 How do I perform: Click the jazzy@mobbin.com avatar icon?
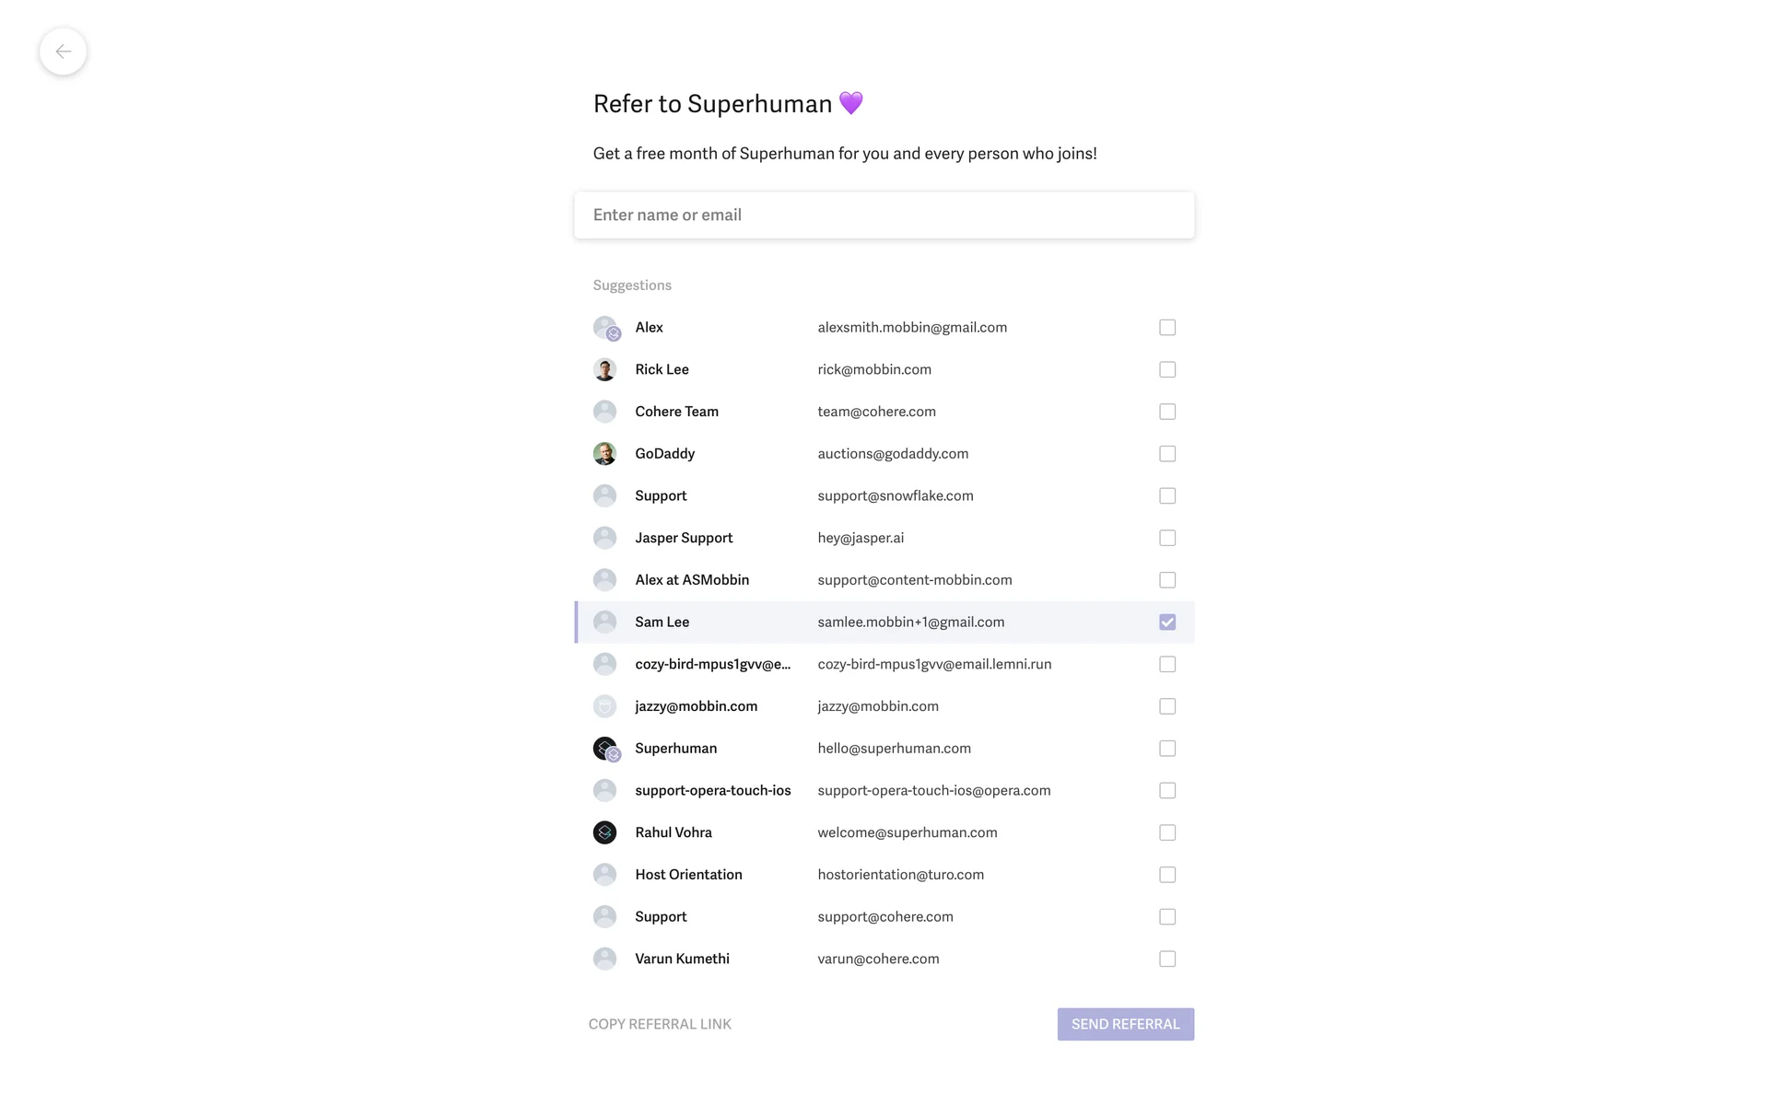(x=604, y=706)
